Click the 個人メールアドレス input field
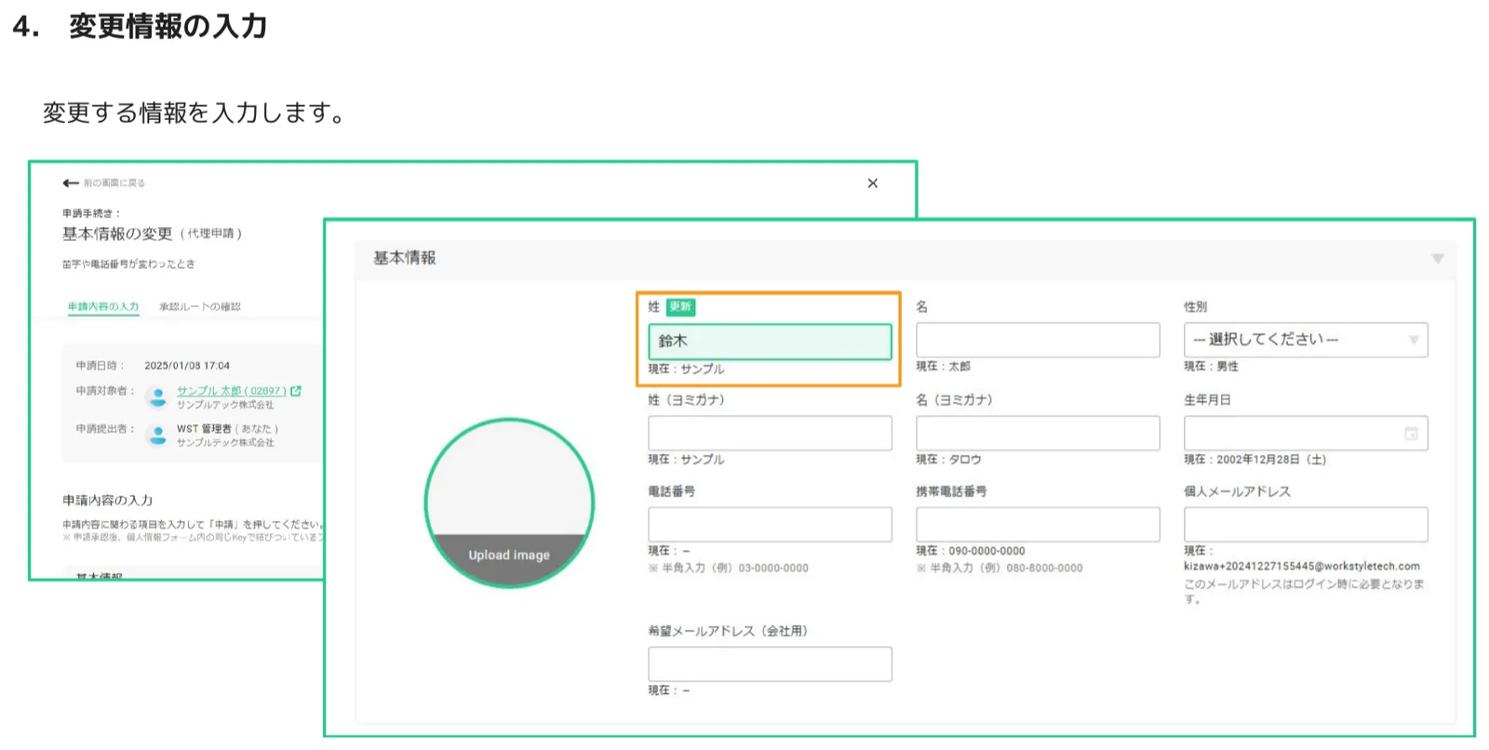 coord(1306,524)
